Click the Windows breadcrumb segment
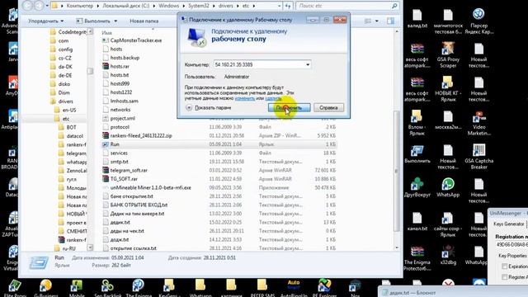The width and height of the screenshot is (528, 297). 168,6
